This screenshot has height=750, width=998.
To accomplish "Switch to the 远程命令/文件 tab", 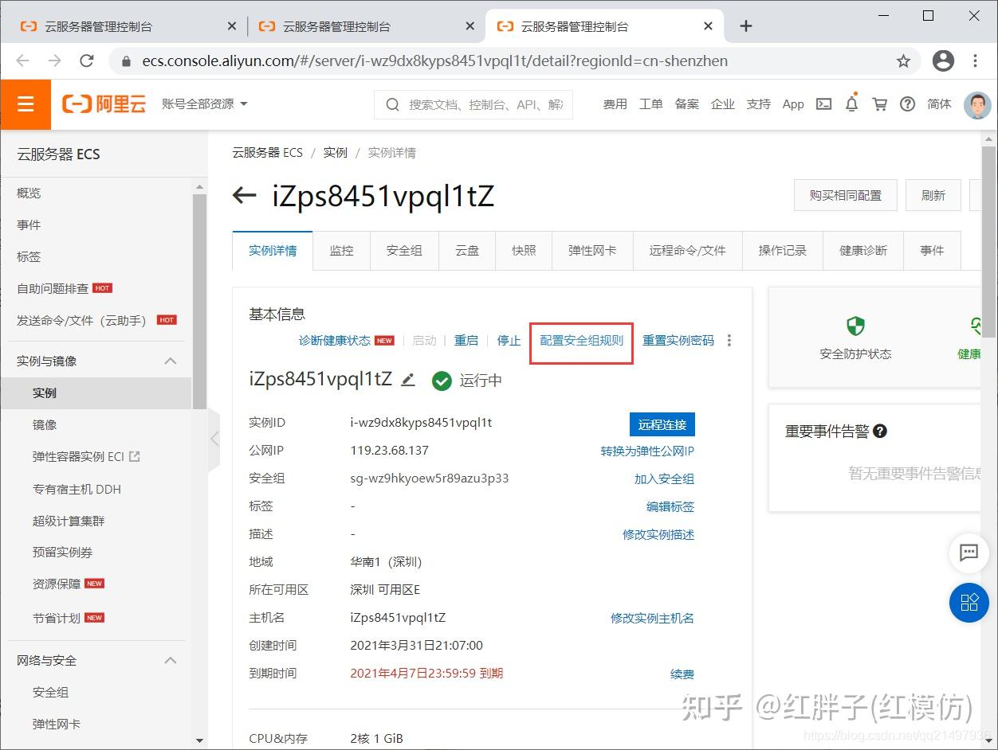I will click(687, 250).
